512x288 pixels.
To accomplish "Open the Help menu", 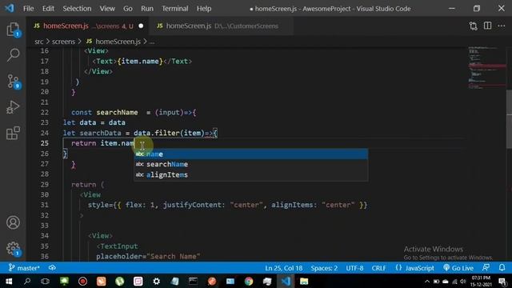I will click(204, 9).
